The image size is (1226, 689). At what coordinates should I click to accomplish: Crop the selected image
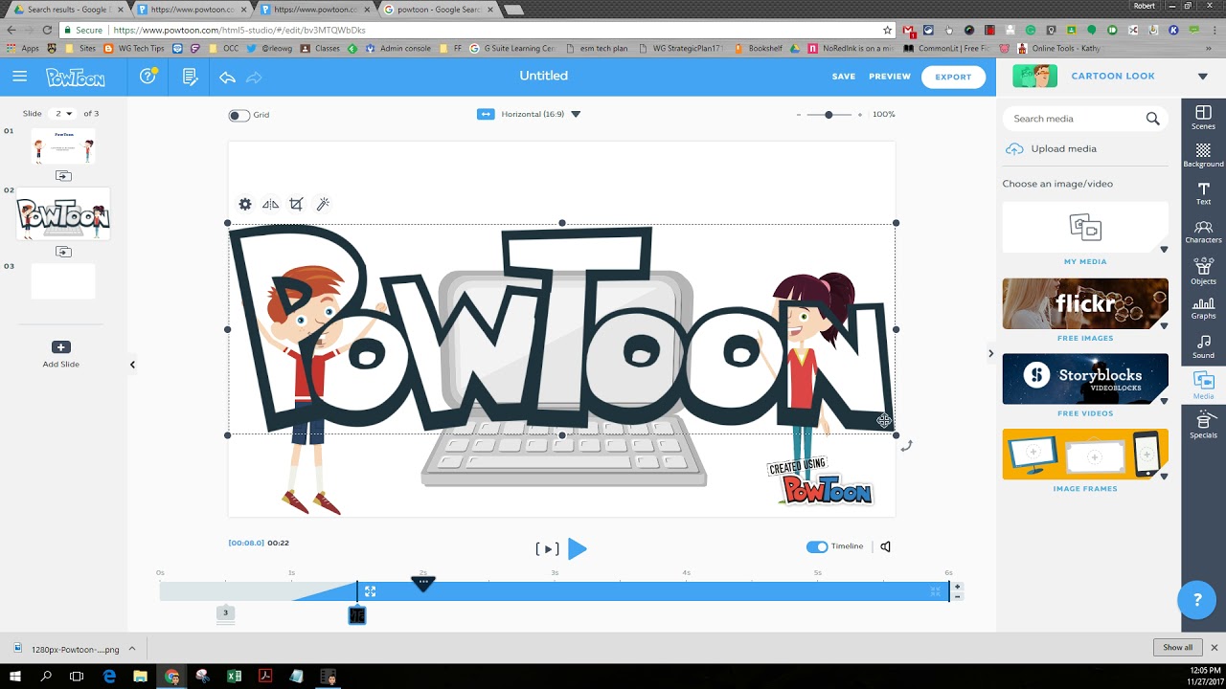tap(296, 204)
